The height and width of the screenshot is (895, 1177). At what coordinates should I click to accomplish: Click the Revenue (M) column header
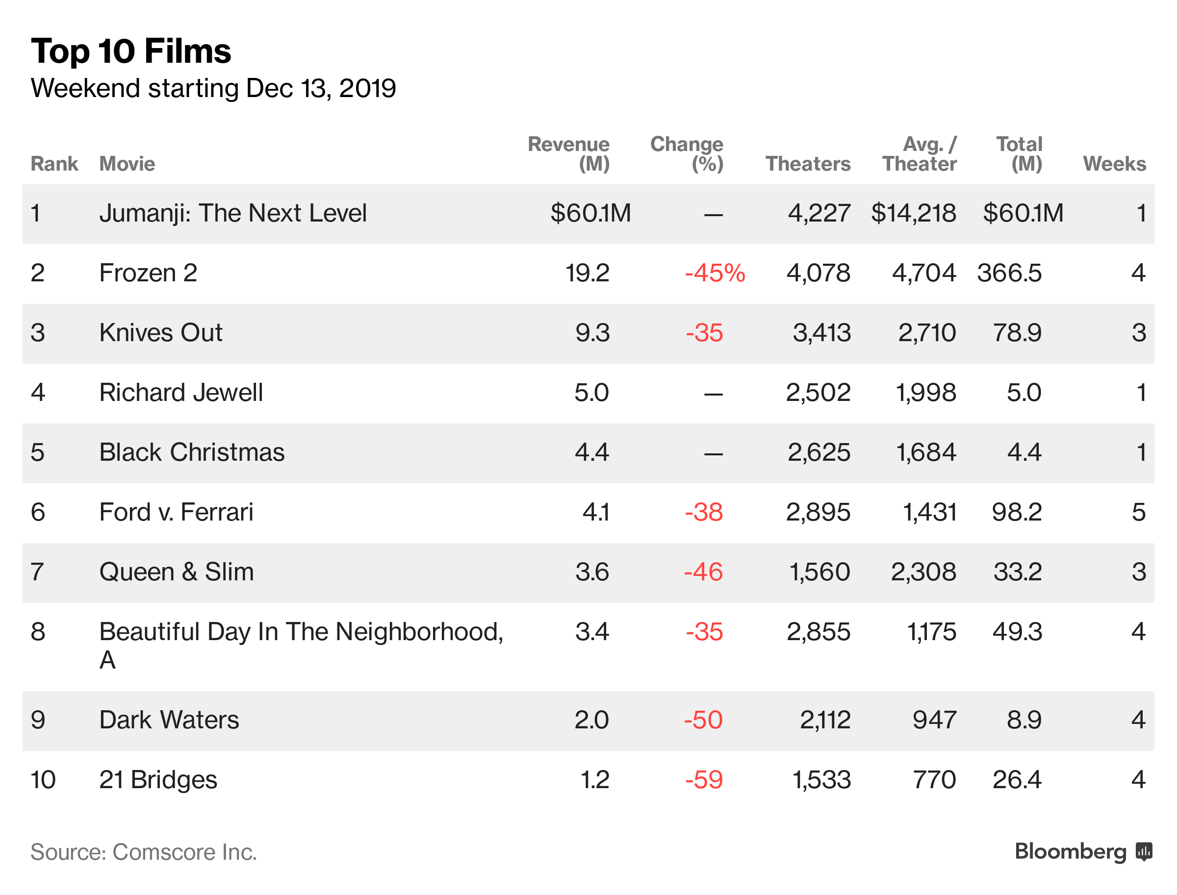(x=568, y=153)
